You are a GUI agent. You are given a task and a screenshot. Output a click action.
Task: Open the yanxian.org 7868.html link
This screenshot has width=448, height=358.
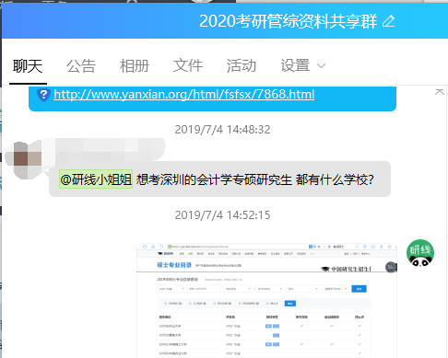click(x=184, y=94)
